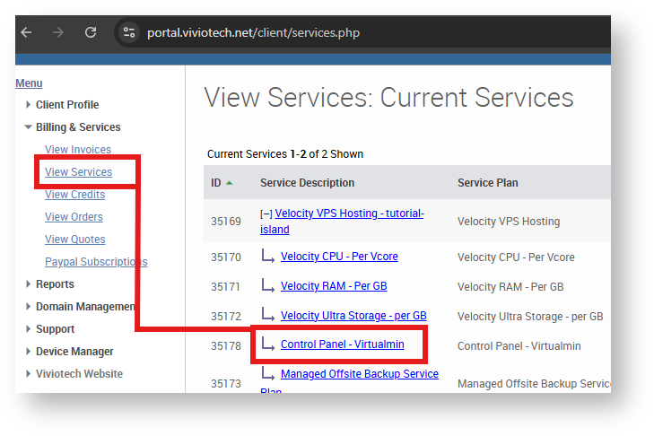
Task: Open Velocity CPU - Per Vcore service
Action: (x=339, y=257)
